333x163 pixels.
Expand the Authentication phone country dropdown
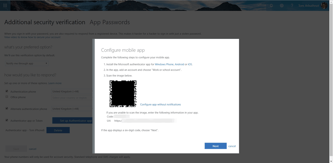[x=72, y=92]
